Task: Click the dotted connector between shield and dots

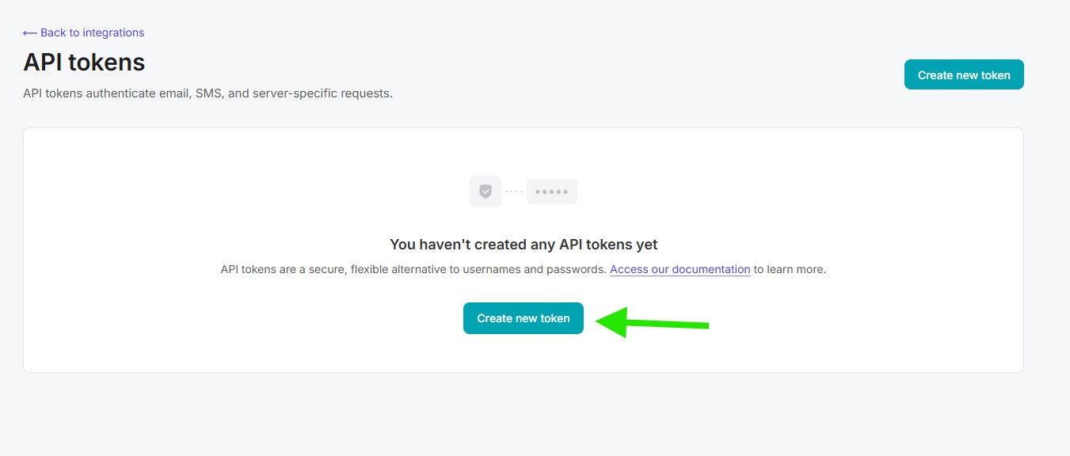Action: coord(514,192)
